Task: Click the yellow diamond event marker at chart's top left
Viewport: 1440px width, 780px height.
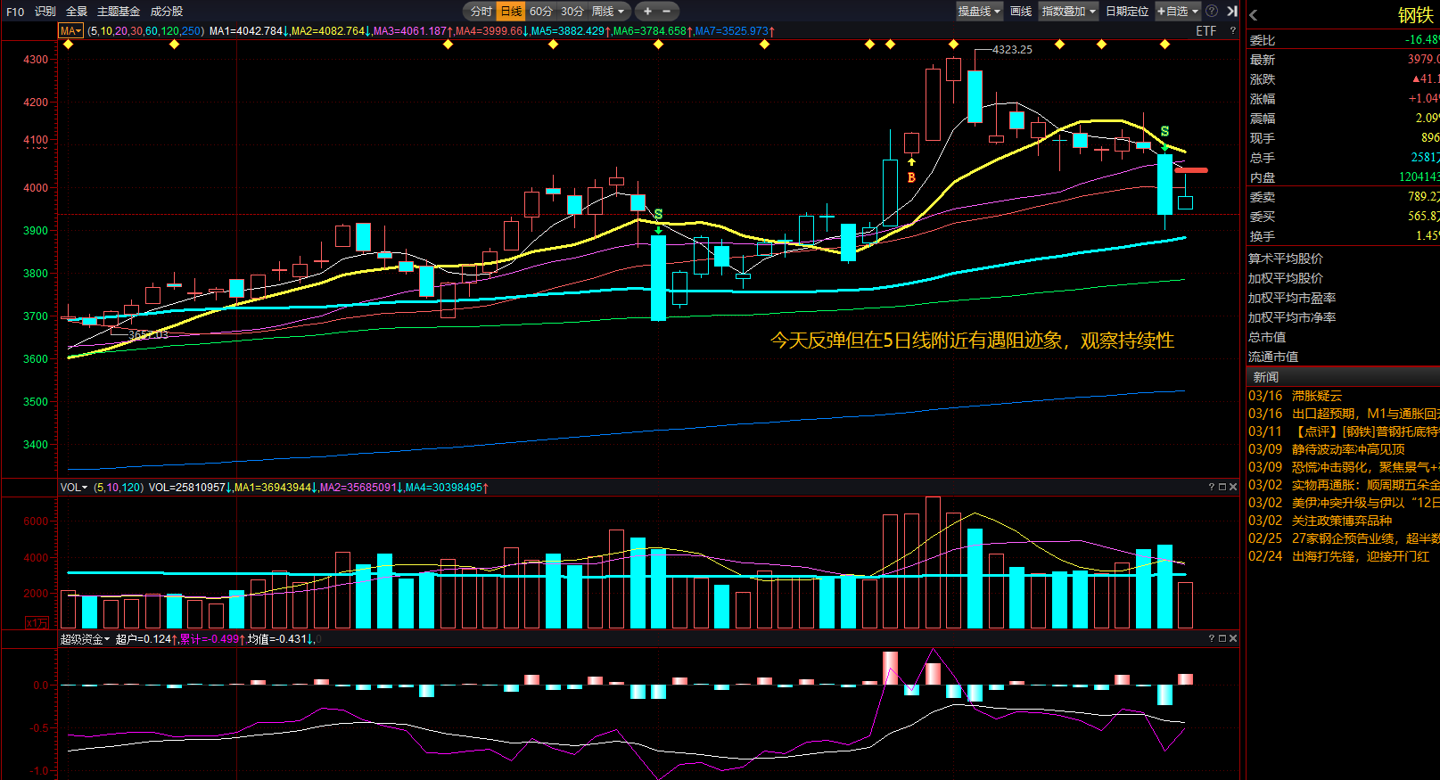Action: 69,44
